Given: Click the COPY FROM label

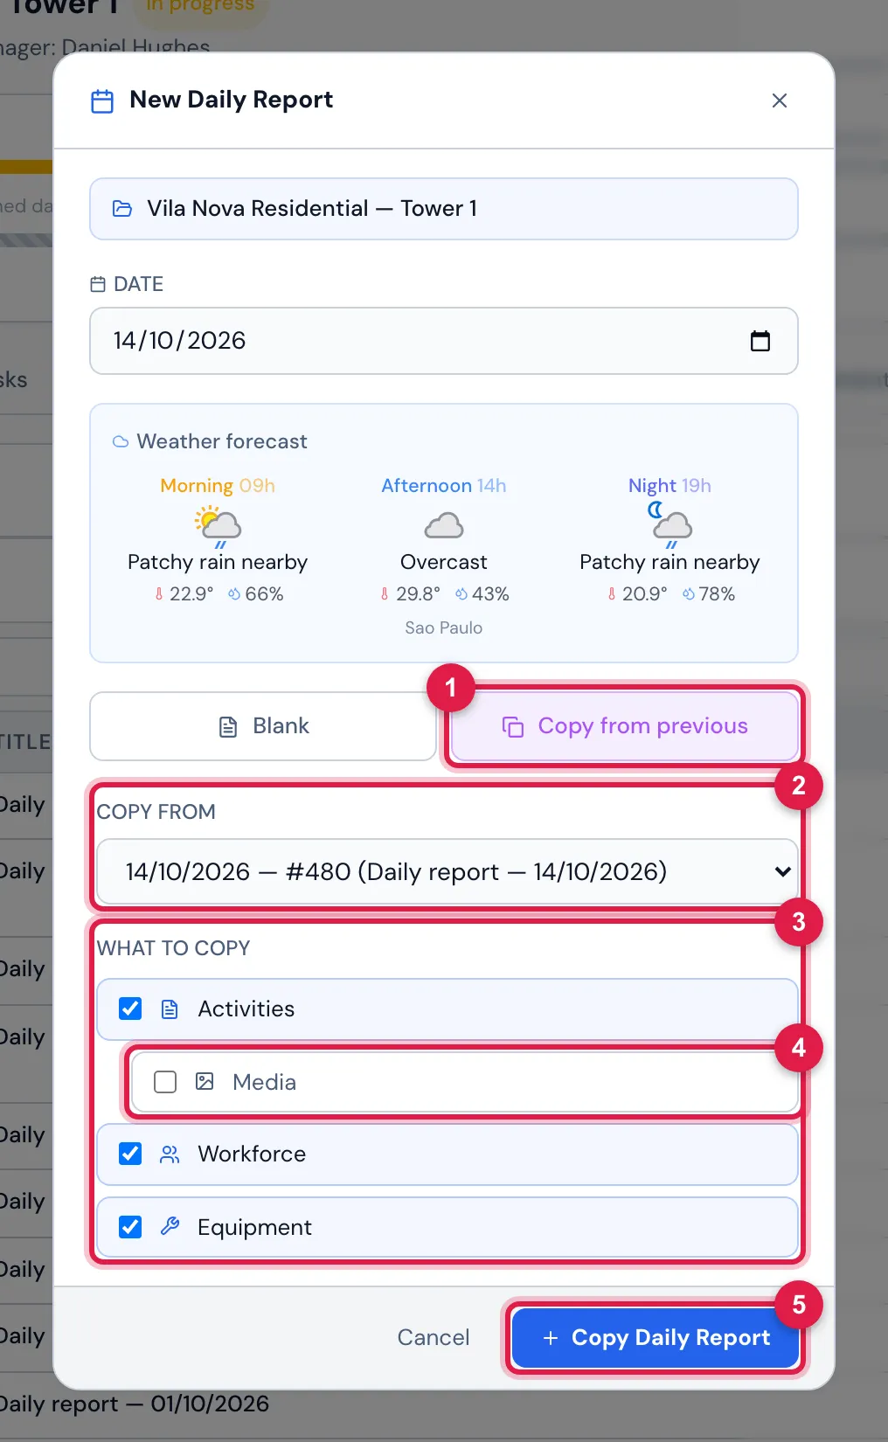Looking at the screenshot, I should [156, 812].
